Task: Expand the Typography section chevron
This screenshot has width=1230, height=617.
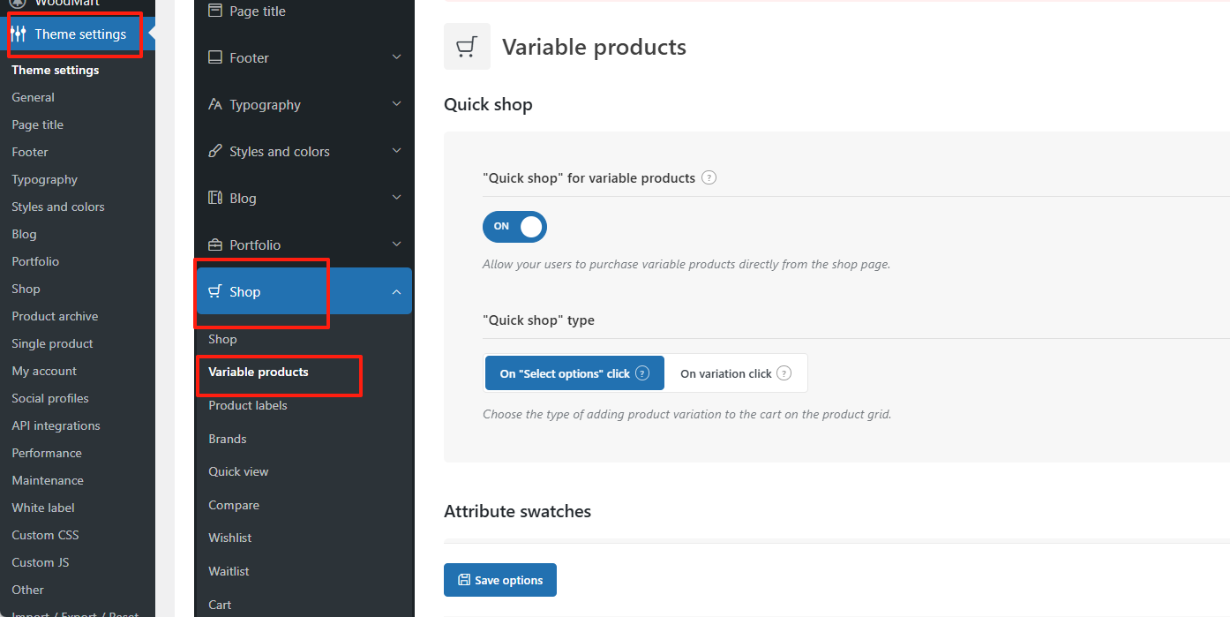Action: click(396, 104)
